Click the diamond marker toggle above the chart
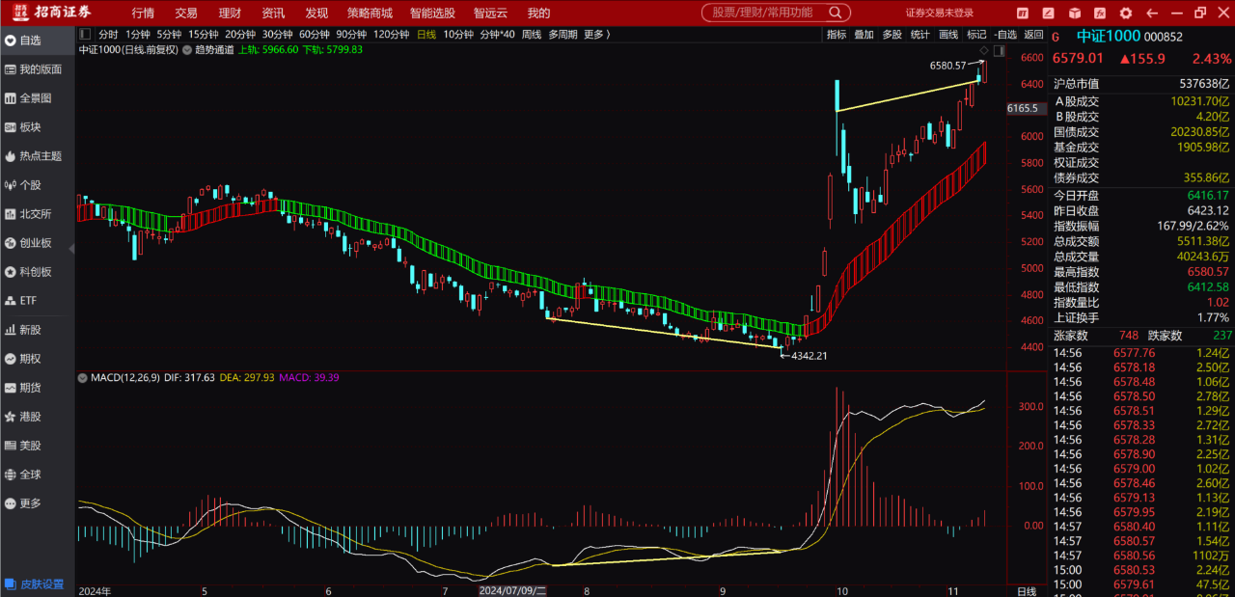Image resolution: width=1235 pixels, height=597 pixels. [x=983, y=50]
